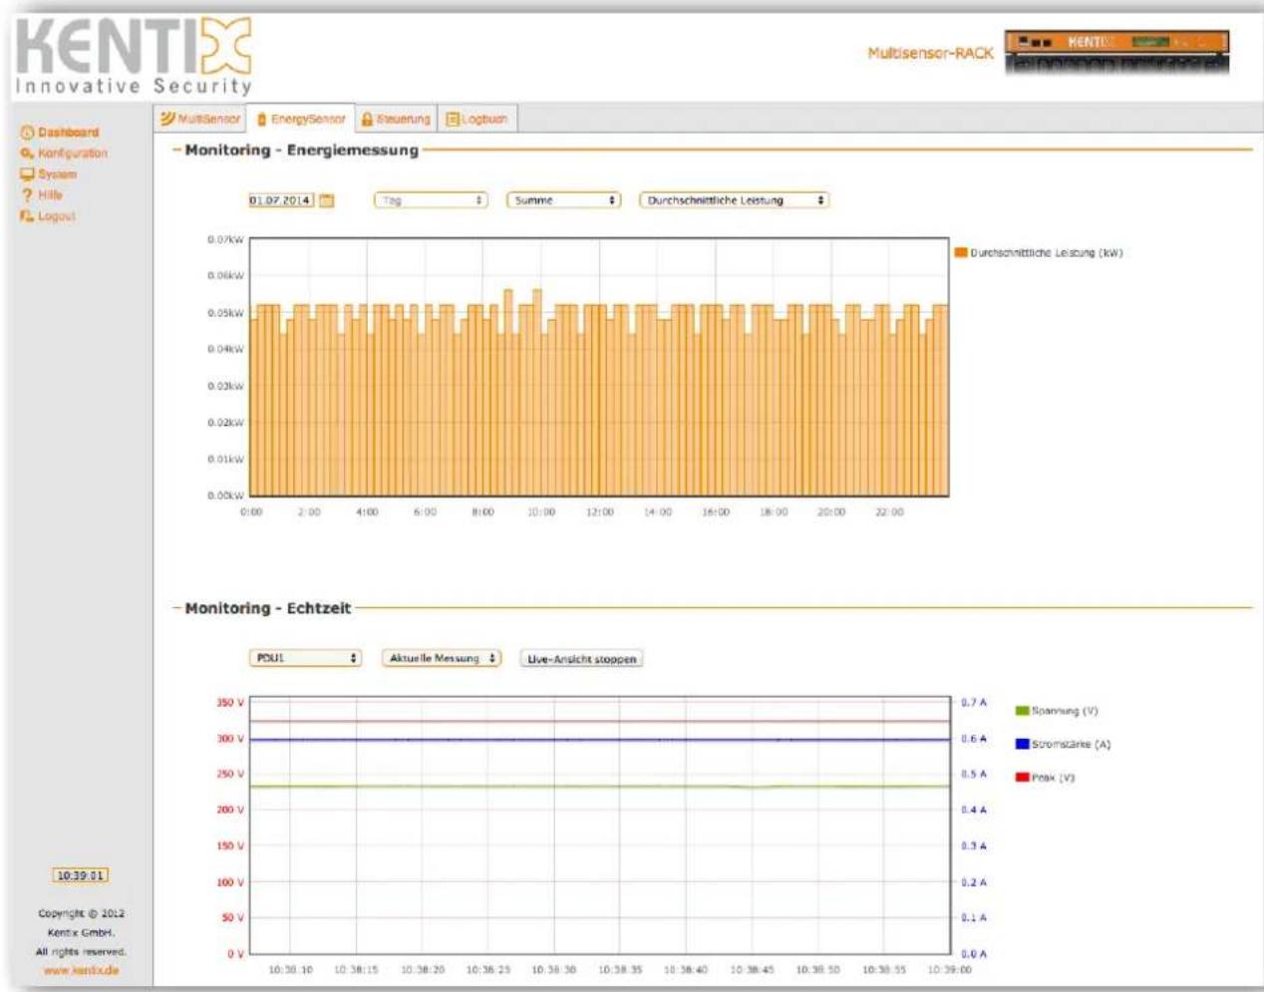Screen dimensions: 1264x992
Task: Click the 350 V axis label
Action: (x=230, y=703)
